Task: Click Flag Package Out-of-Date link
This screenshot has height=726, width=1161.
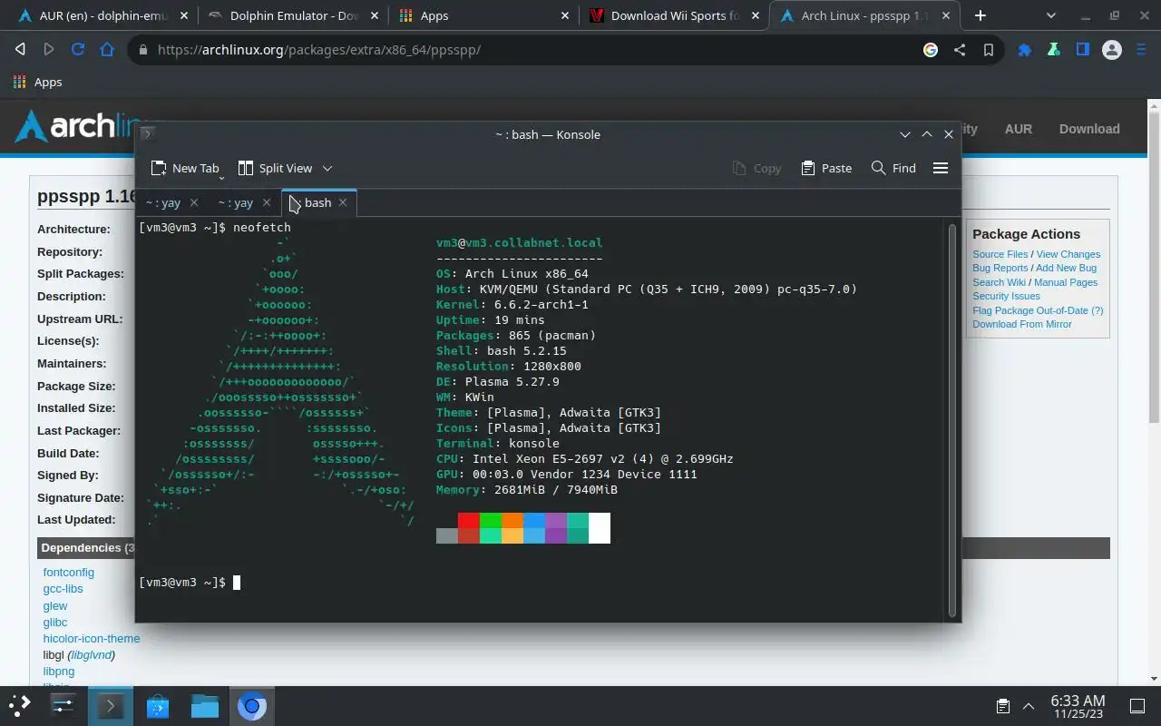Action: [x=1038, y=310]
